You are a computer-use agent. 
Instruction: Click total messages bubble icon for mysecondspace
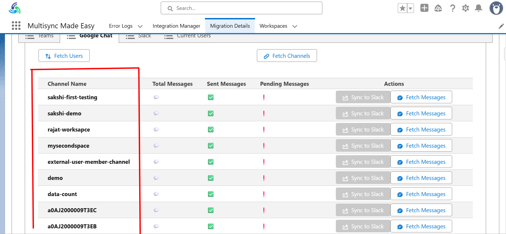(156, 146)
